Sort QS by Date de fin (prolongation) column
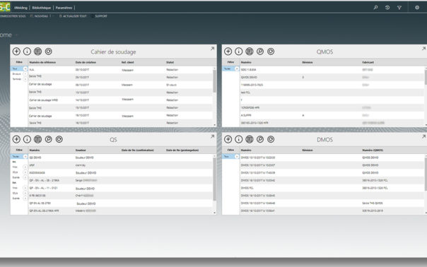The image size is (427, 267). point(182,150)
